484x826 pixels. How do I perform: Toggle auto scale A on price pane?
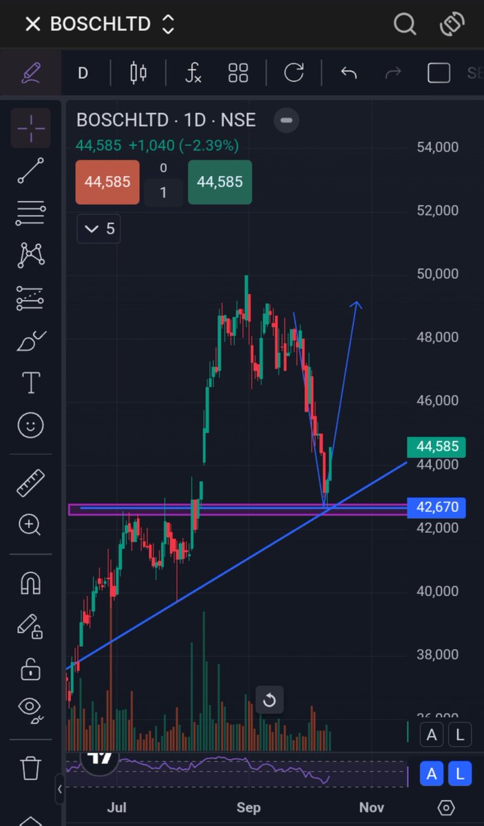432,734
